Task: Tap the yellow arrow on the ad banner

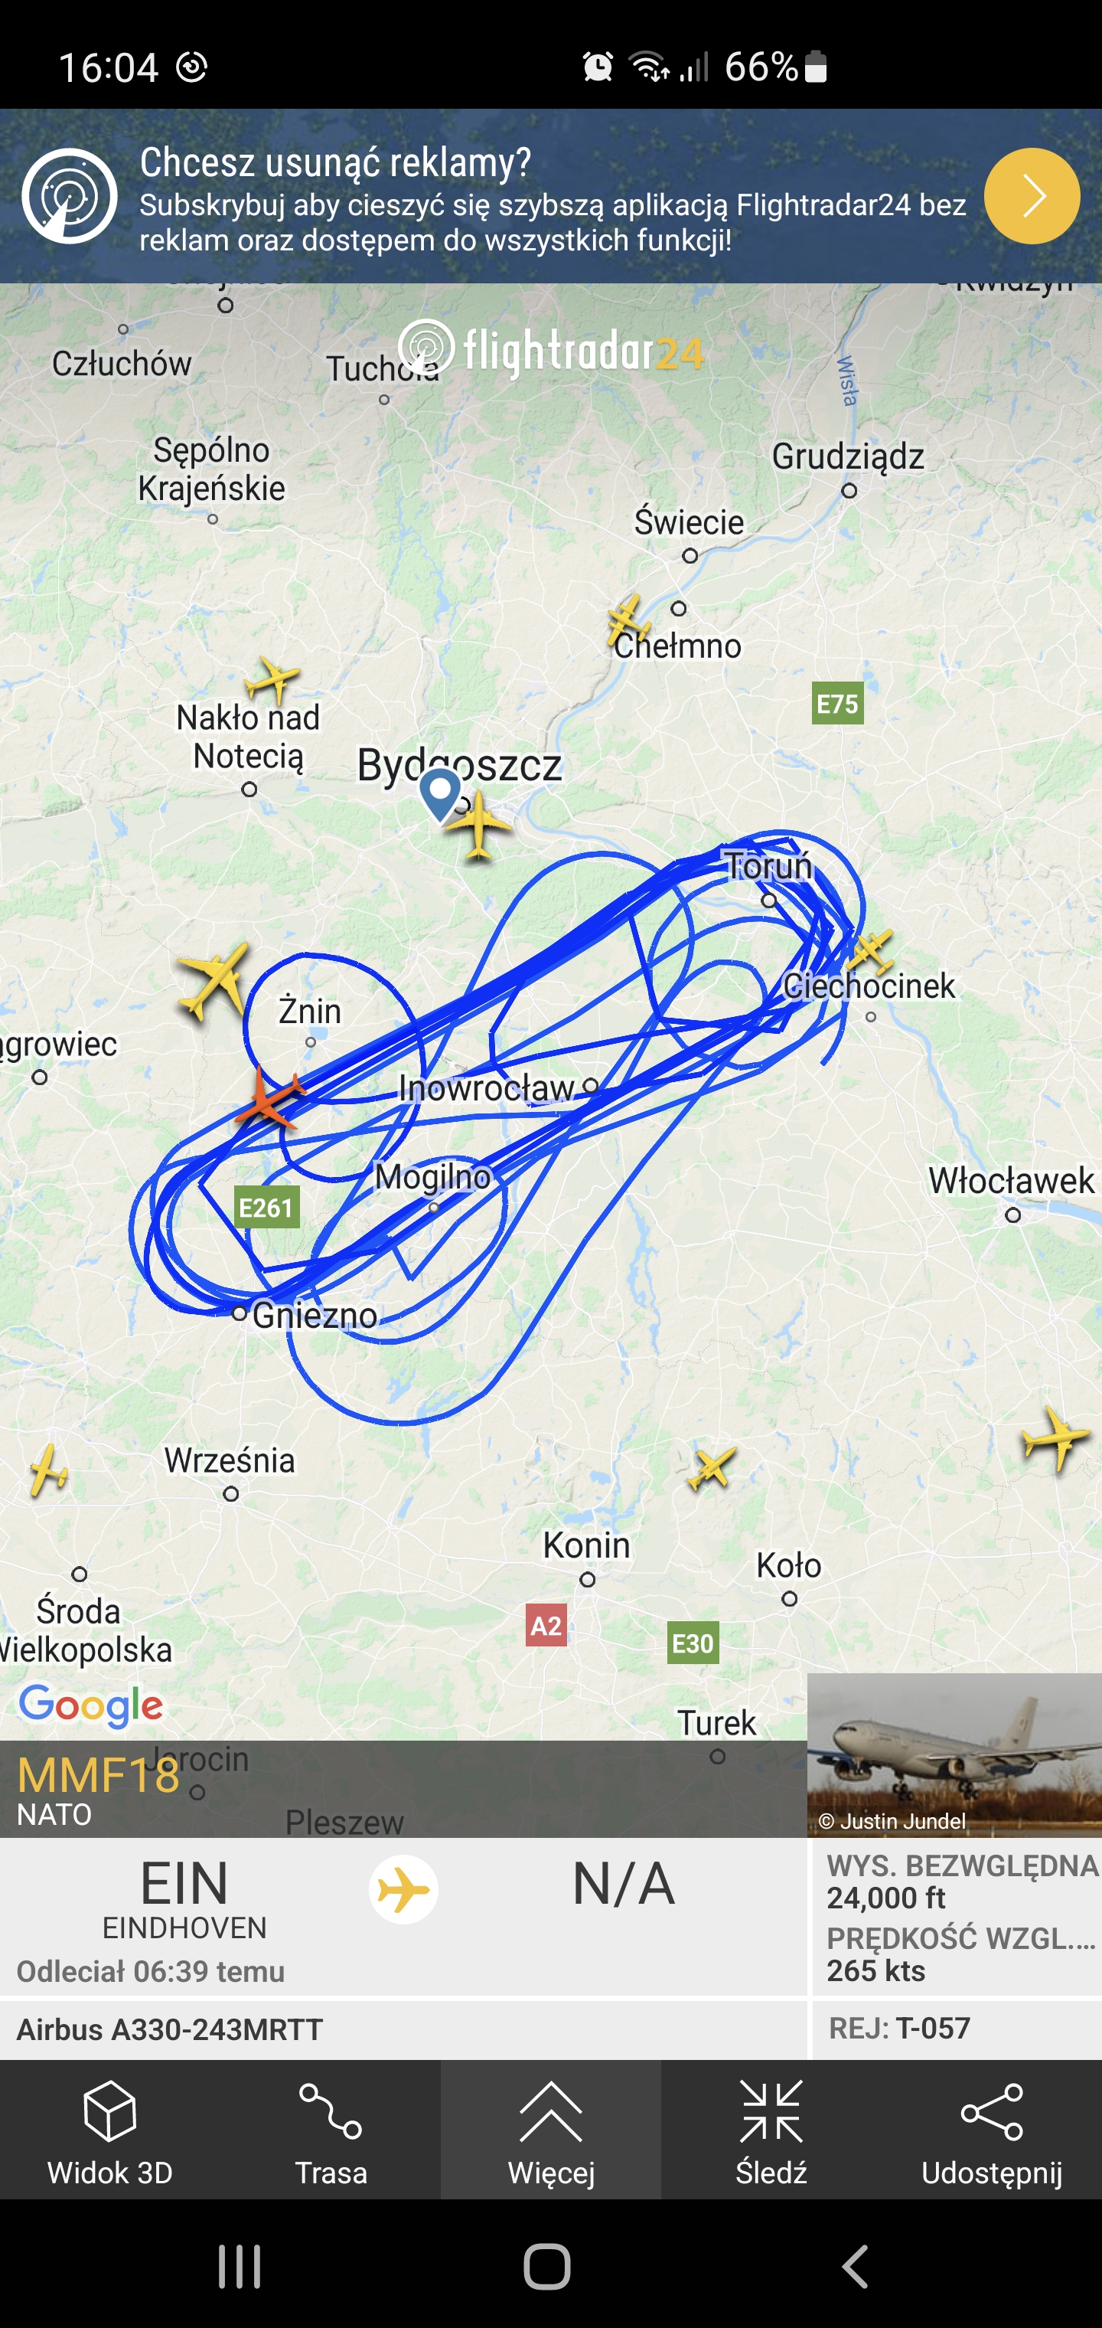Action: [x=1032, y=196]
